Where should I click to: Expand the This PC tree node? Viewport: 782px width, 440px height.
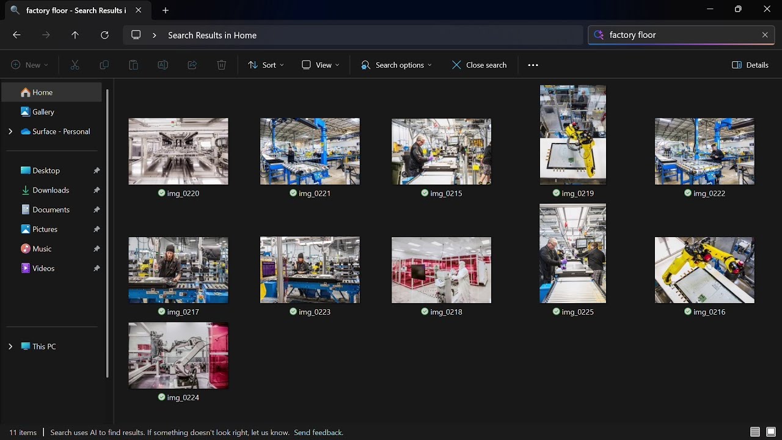tap(10, 346)
